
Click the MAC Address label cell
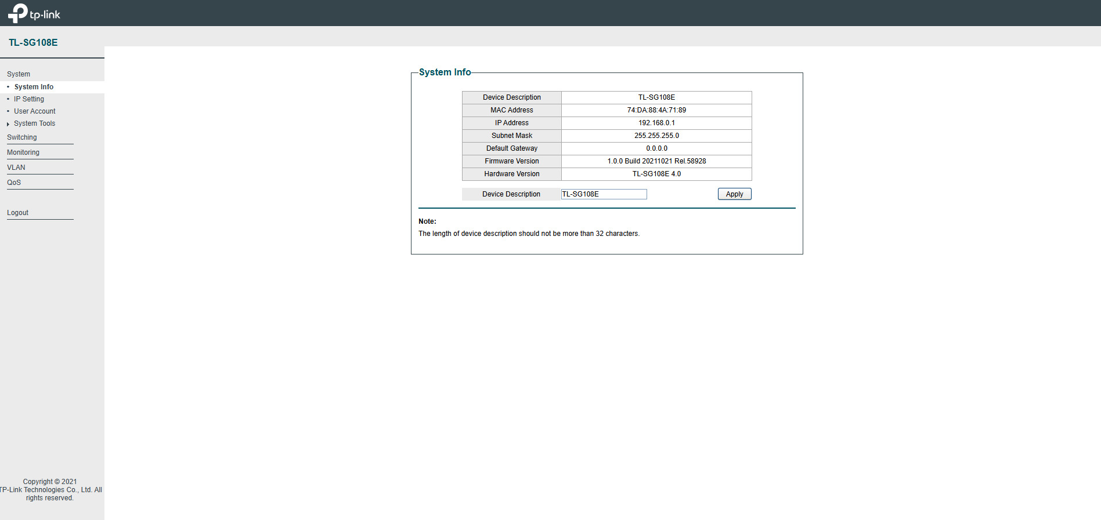[x=512, y=110]
